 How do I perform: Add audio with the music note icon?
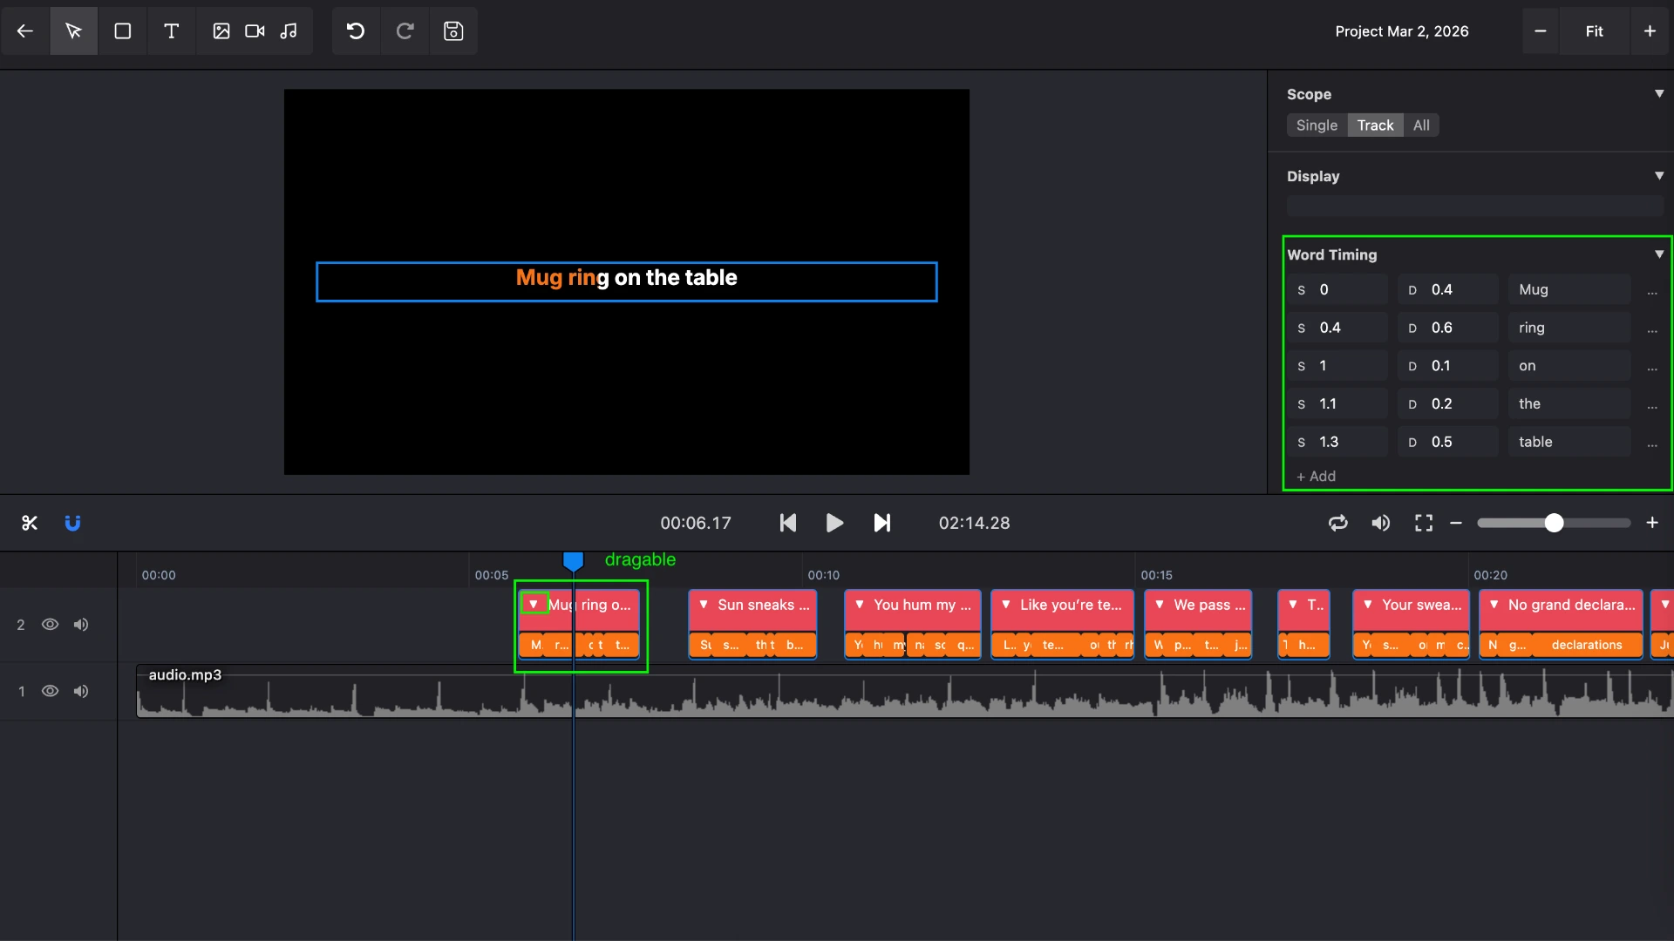[289, 31]
